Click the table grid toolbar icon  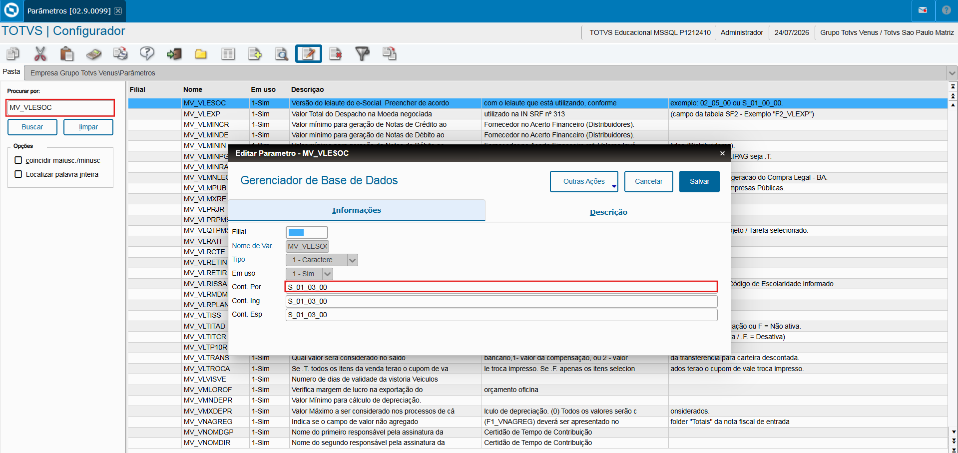[x=228, y=53]
